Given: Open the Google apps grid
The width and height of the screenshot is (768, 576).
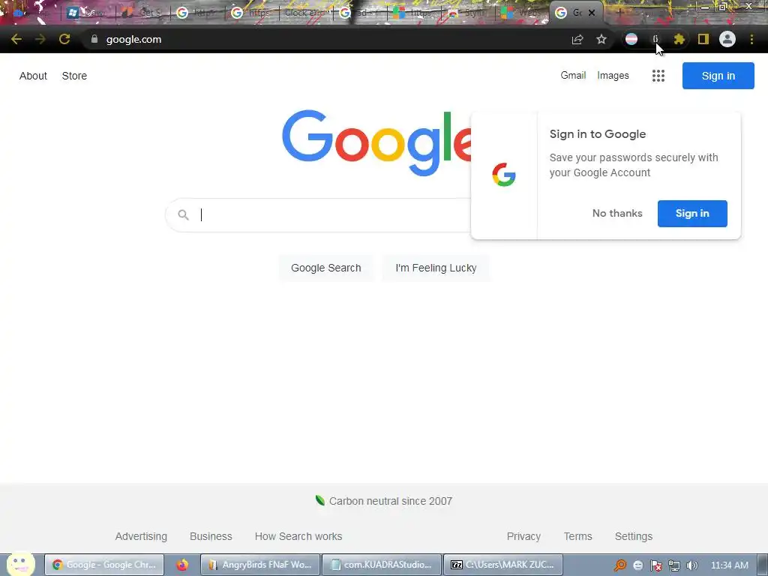Looking at the screenshot, I should click(658, 76).
